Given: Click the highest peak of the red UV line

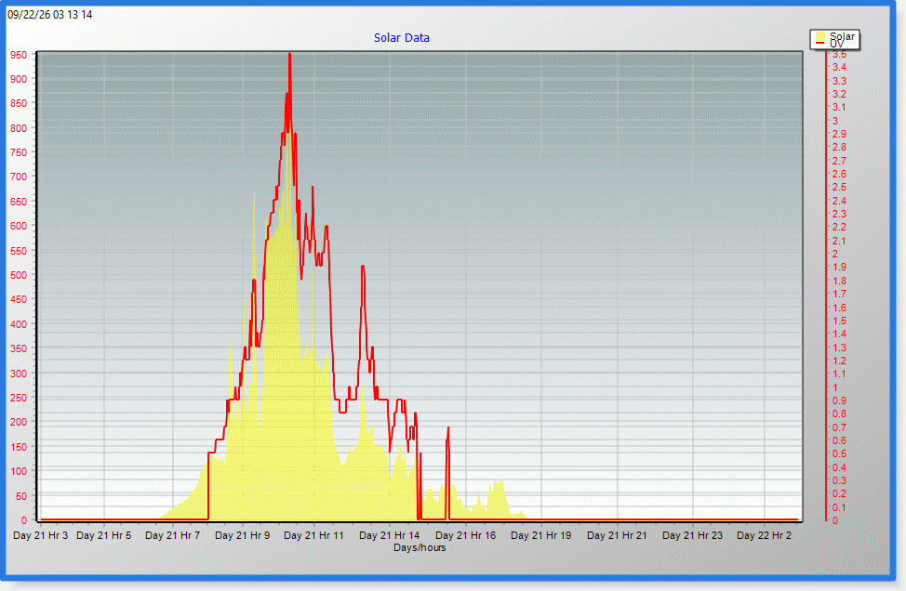Looking at the screenshot, I should point(289,55).
